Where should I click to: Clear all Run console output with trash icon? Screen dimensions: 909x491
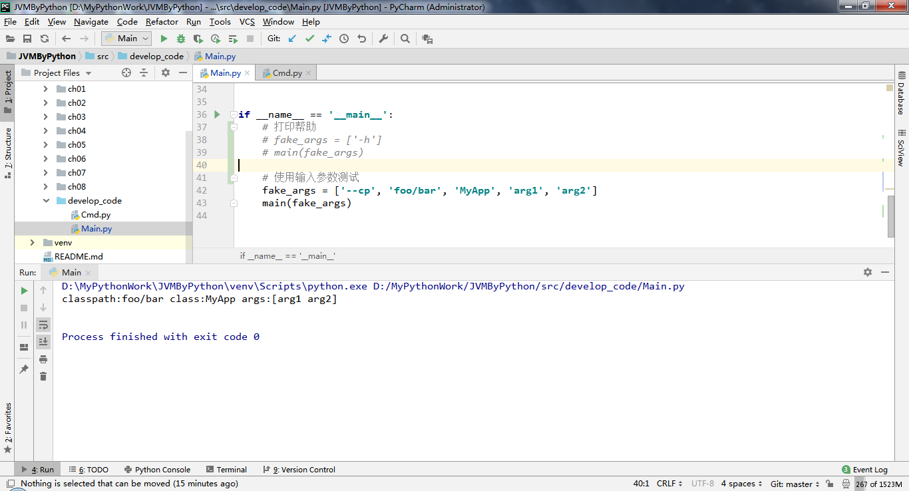(43, 376)
